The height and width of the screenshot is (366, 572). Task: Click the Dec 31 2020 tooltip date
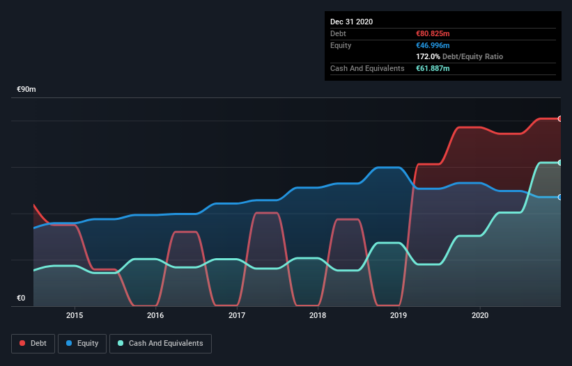tap(352, 22)
